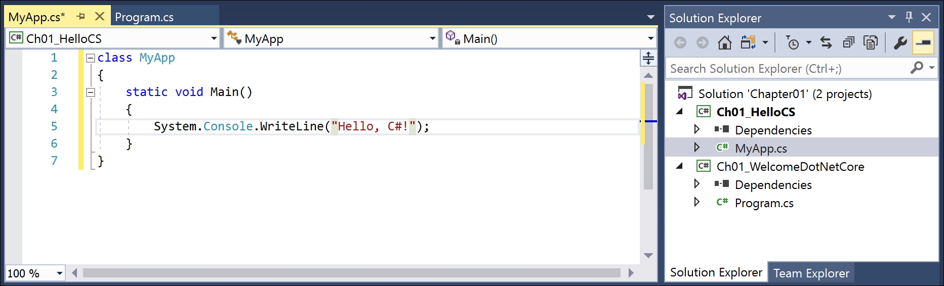Collapse the class MyApp outlining region
This screenshot has height=286, width=944.
[91, 58]
